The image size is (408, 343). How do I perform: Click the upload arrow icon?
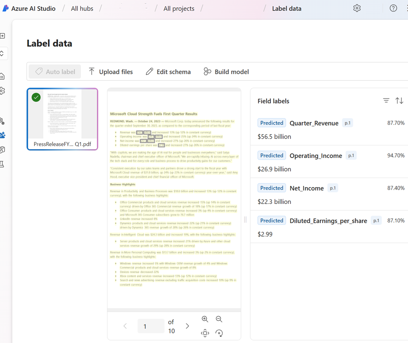[x=91, y=72]
